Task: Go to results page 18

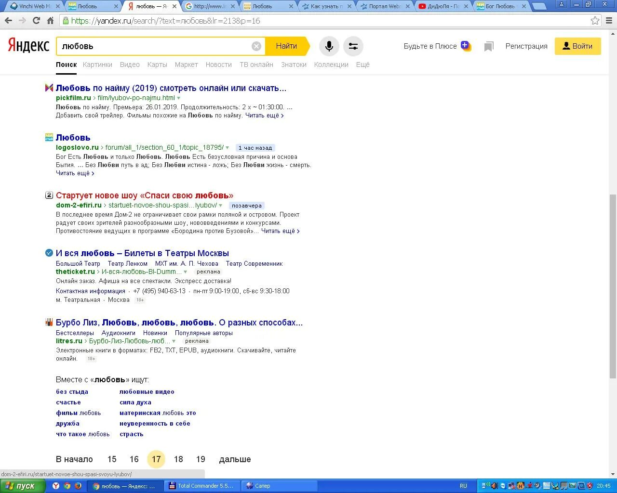Action: [x=178, y=459]
